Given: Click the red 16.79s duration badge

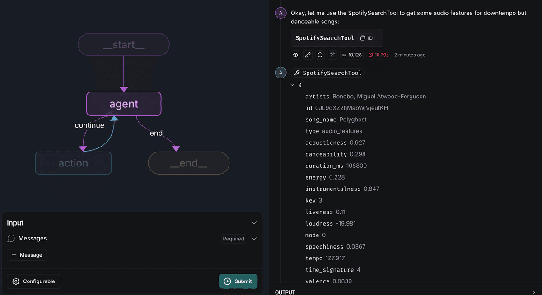Looking at the screenshot, I should click(378, 55).
